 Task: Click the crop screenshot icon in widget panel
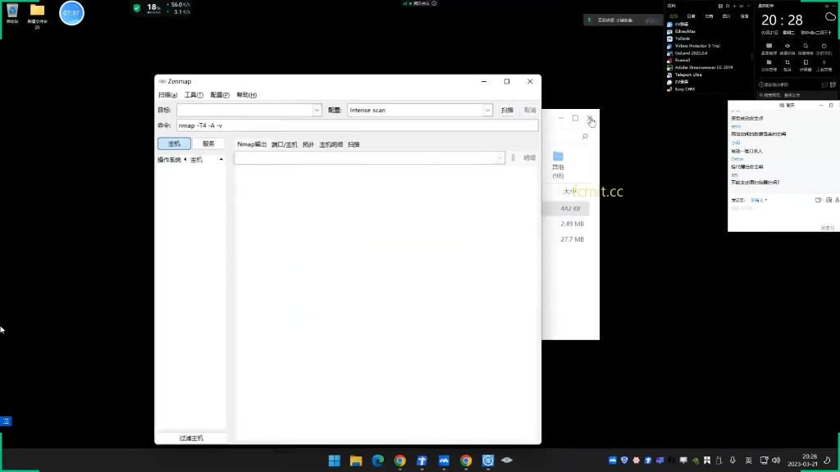787,62
